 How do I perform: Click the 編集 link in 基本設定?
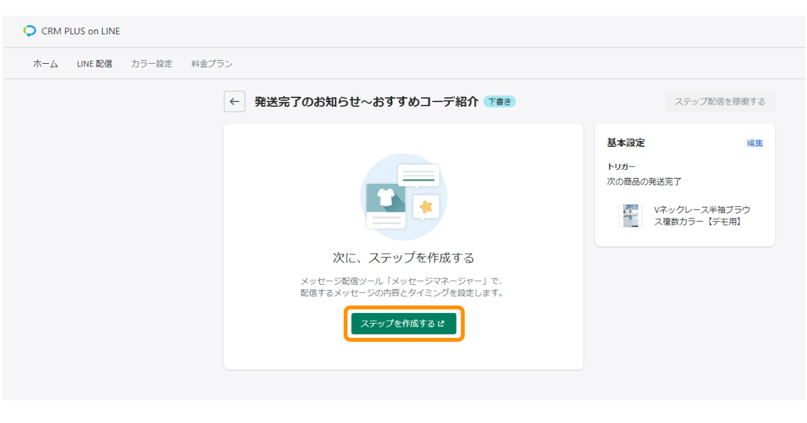(x=755, y=143)
